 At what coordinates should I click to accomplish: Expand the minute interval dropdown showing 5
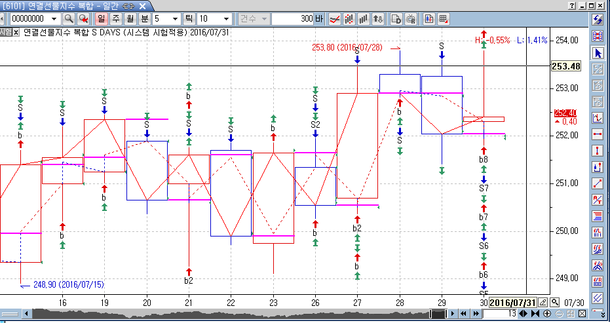pos(174,19)
